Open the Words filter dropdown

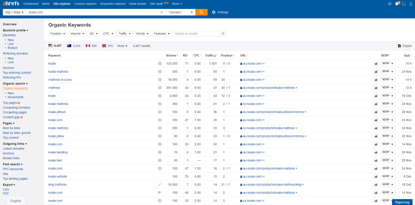[x=142, y=33]
